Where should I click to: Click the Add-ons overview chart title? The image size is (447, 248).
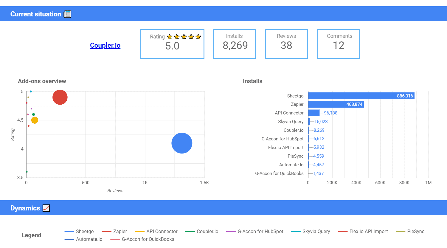click(x=42, y=81)
